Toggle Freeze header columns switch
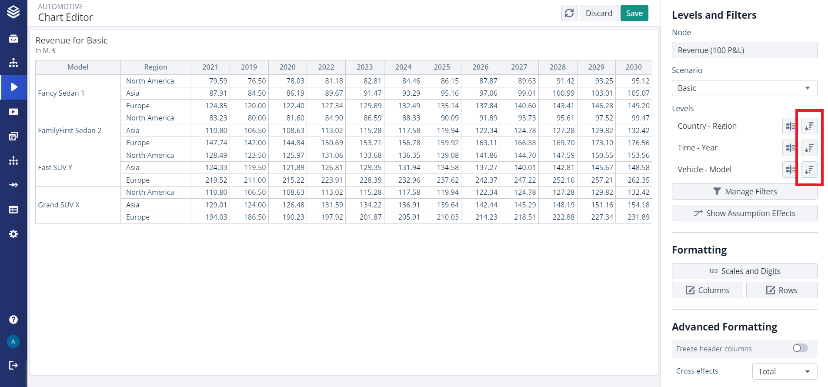The image size is (828, 387). coord(800,348)
